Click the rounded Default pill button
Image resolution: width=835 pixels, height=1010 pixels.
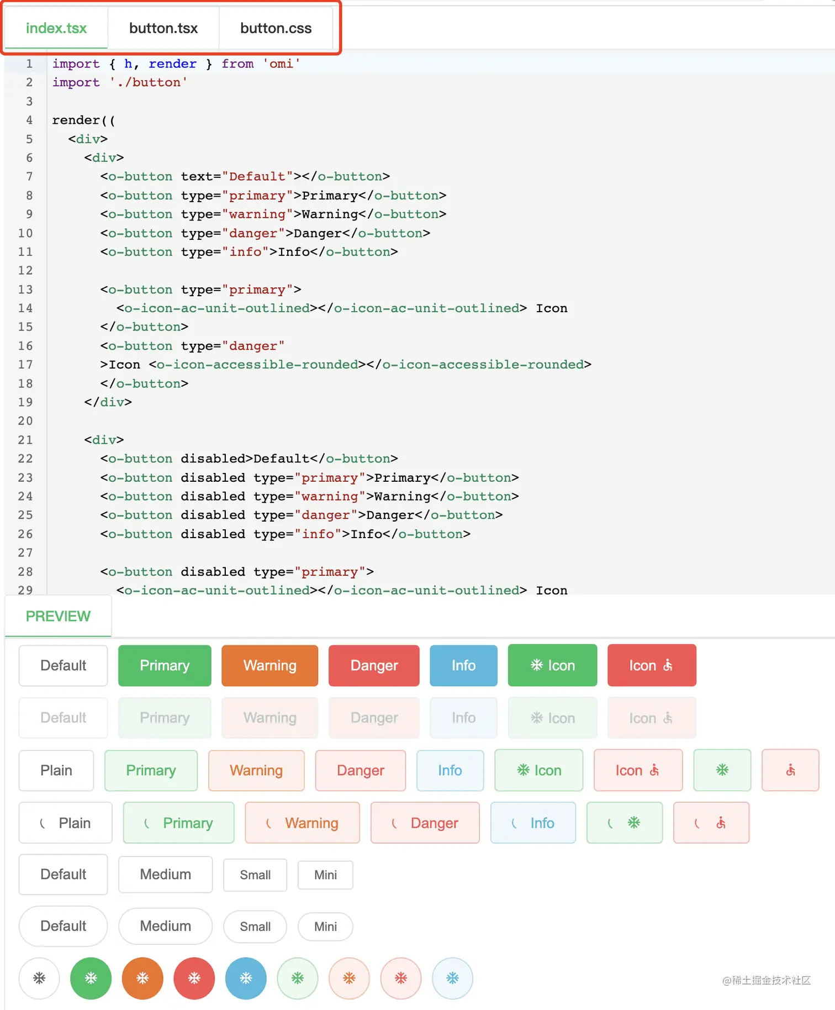[63, 926]
